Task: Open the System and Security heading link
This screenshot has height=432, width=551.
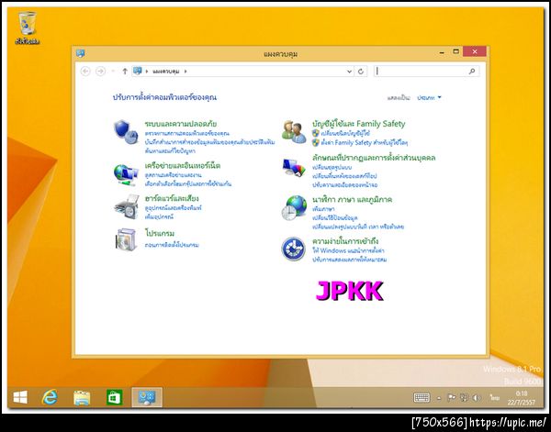Action: (181, 124)
